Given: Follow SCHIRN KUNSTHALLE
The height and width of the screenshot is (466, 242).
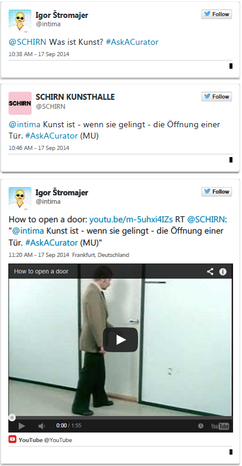Looking at the screenshot, I should click(216, 97).
